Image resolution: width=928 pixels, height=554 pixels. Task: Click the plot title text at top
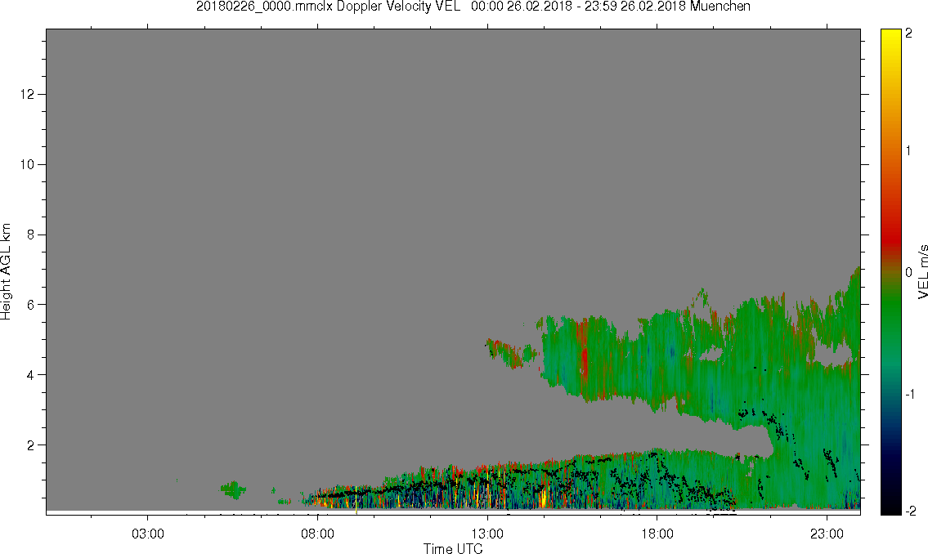473,7
